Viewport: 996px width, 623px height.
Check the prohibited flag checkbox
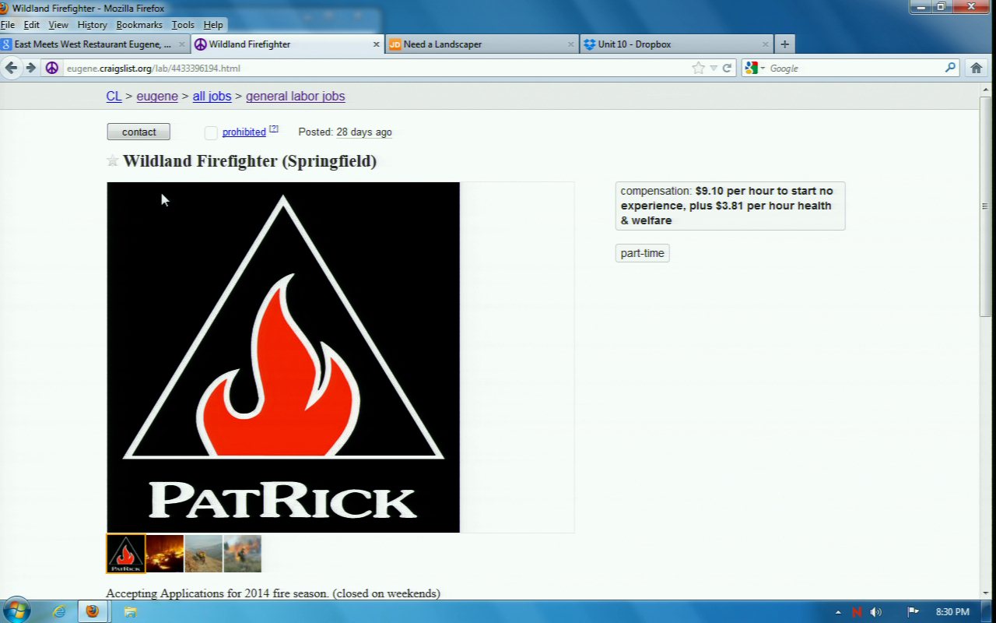tap(211, 132)
